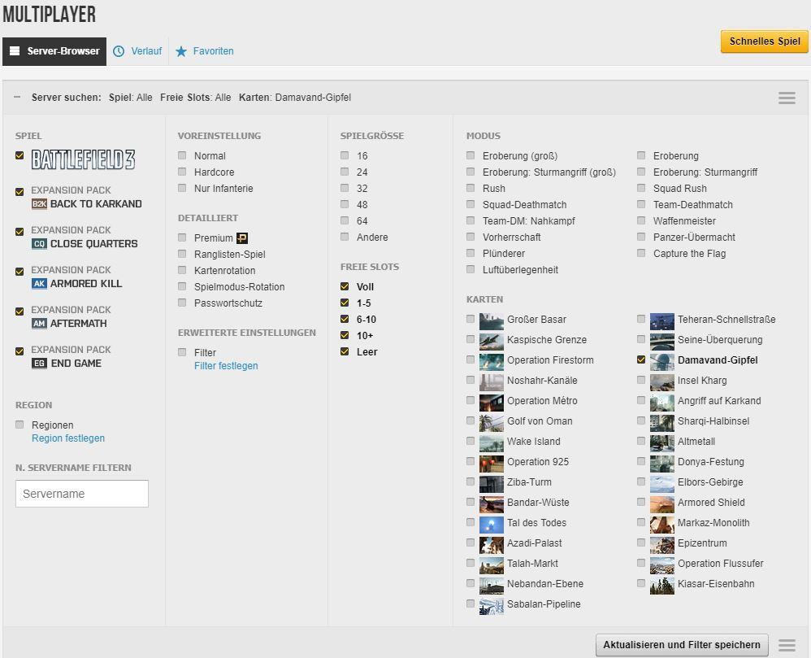Click the Andere game size label
Image resolution: width=811 pixels, height=658 pixels.
tap(372, 237)
